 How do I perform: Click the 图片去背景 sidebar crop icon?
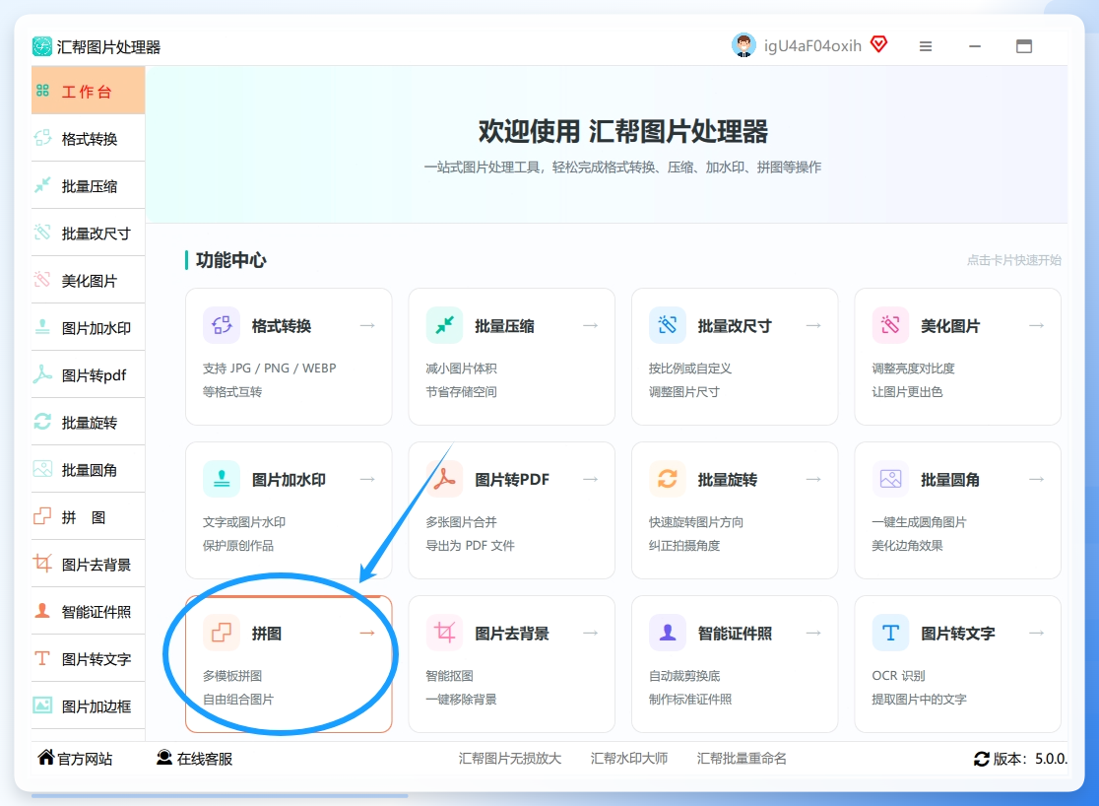click(42, 564)
